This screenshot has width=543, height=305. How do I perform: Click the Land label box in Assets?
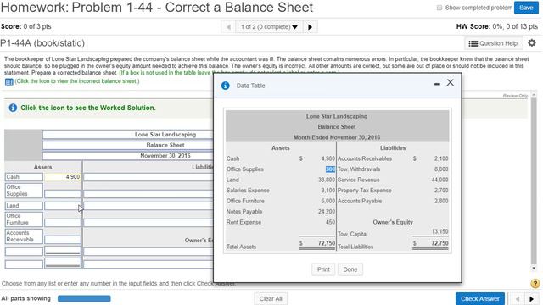pyautogui.click(x=24, y=206)
